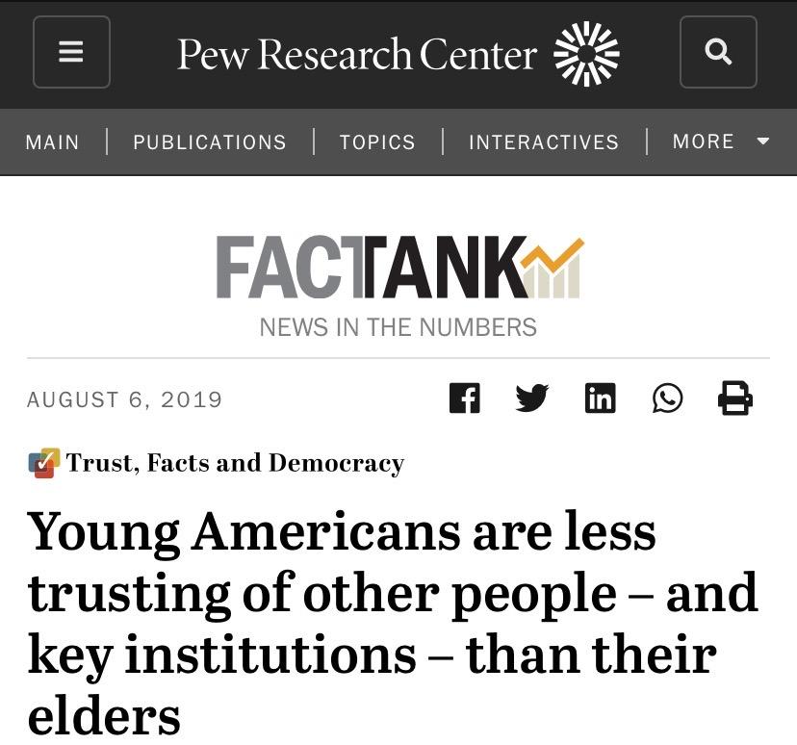This screenshot has height=745, width=797.
Task: Open the hamburger menu
Action: (71, 52)
